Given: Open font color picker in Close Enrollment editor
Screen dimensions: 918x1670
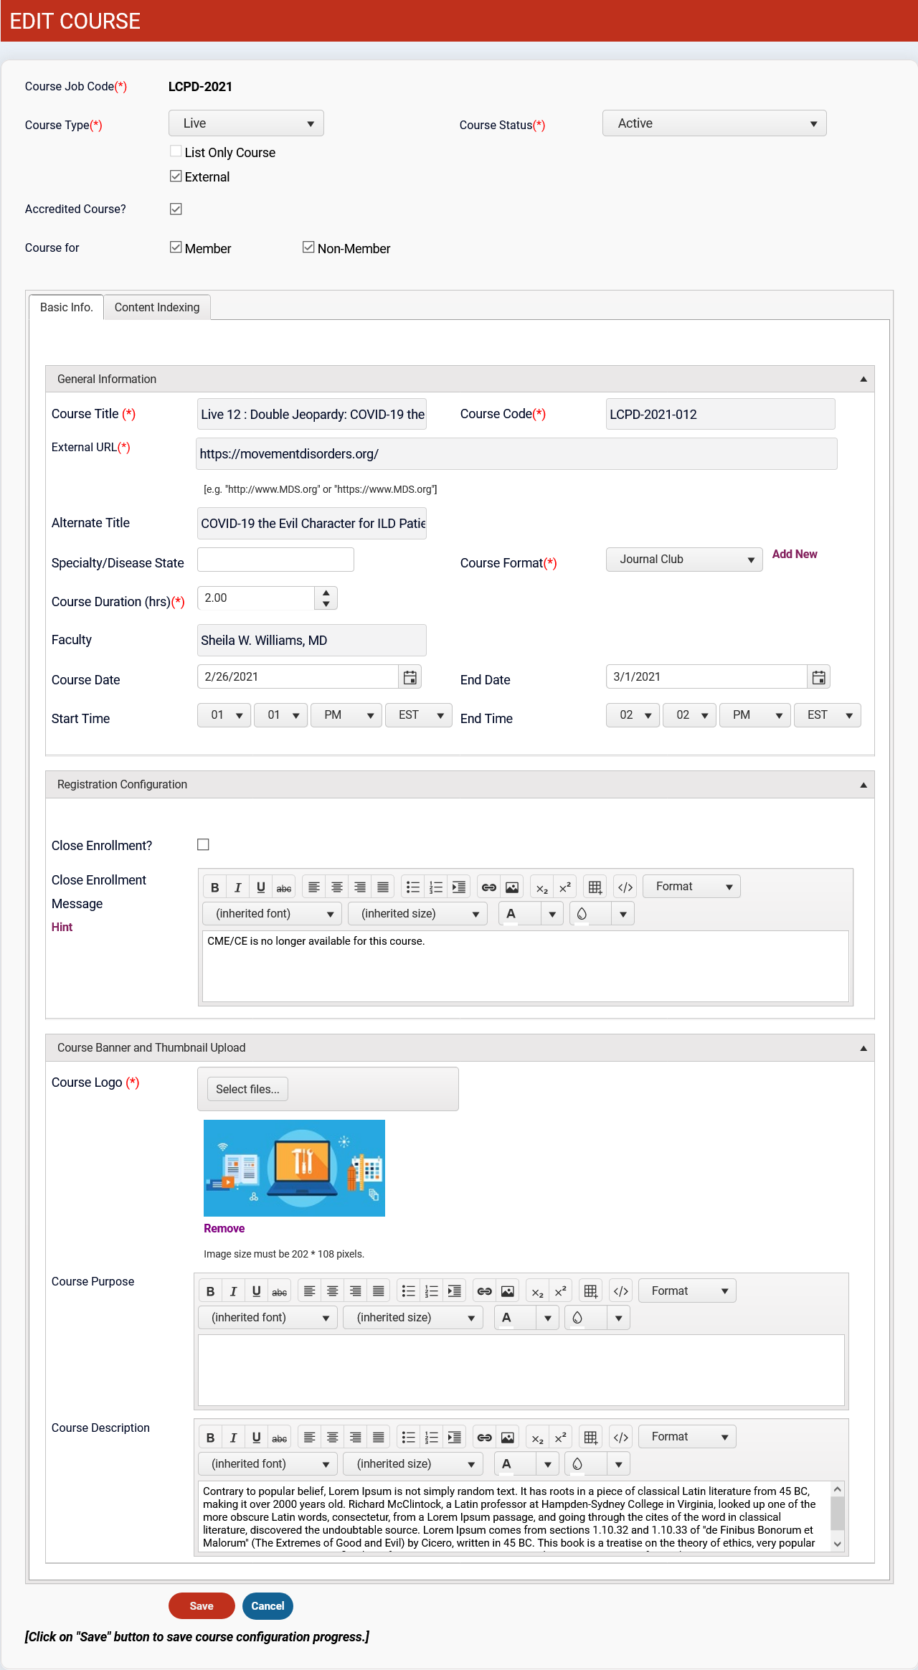Looking at the screenshot, I should (552, 914).
